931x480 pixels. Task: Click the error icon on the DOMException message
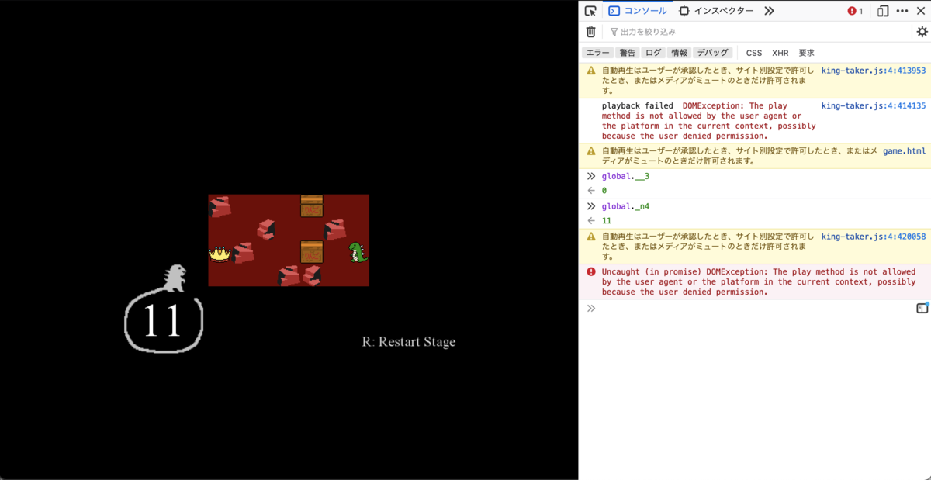pyautogui.click(x=590, y=271)
